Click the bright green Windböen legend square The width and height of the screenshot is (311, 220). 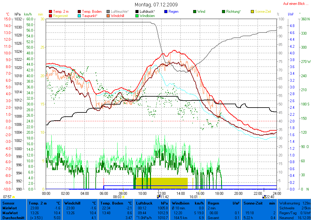[x=137, y=16]
